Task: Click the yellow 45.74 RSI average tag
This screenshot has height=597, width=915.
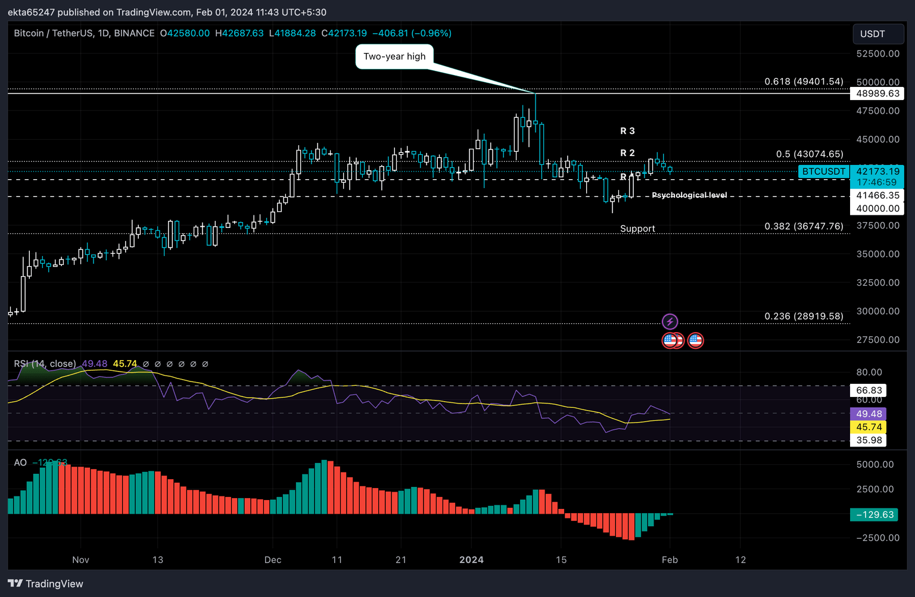Action: tap(869, 427)
